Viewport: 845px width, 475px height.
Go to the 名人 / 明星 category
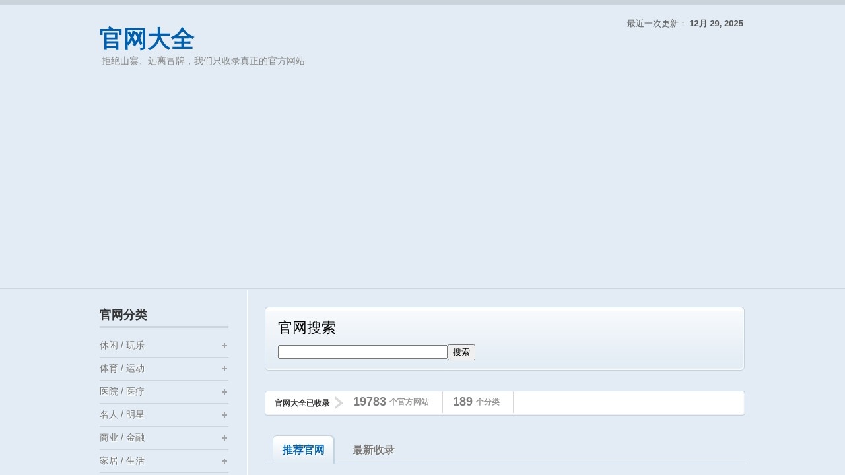[122, 415]
